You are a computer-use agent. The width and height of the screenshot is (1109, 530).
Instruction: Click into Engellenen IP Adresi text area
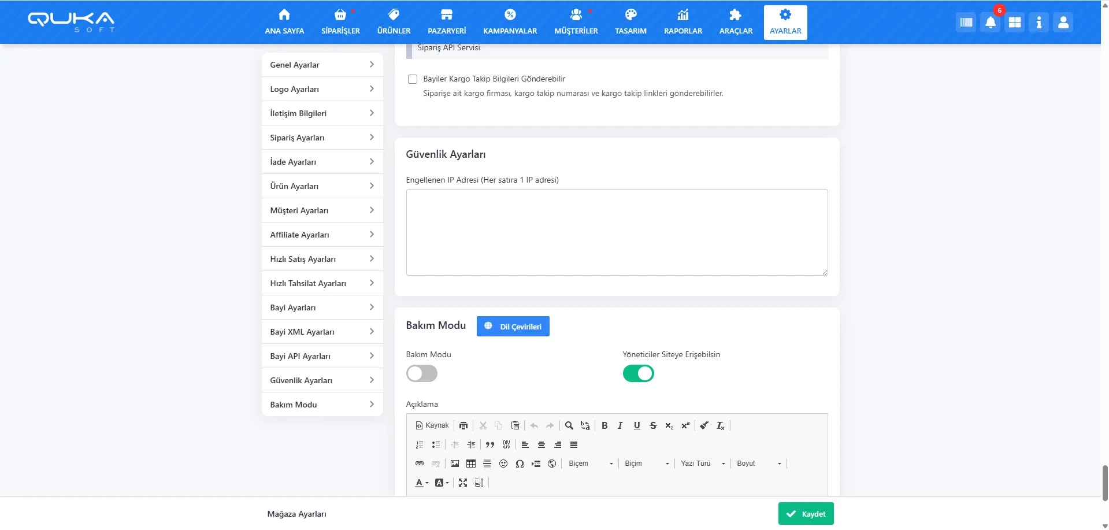tap(617, 232)
